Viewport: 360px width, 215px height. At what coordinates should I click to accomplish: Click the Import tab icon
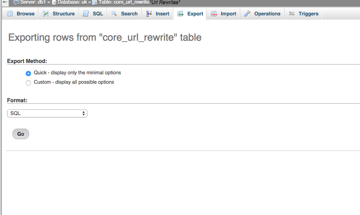[x=214, y=14]
